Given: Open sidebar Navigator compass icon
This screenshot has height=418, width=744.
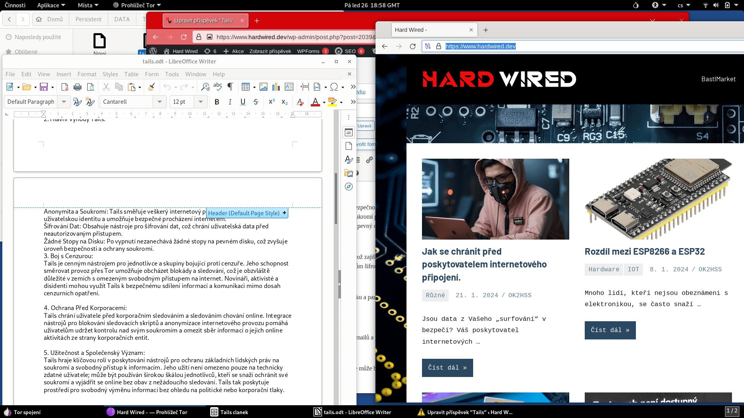Looking at the screenshot, I should (x=349, y=187).
